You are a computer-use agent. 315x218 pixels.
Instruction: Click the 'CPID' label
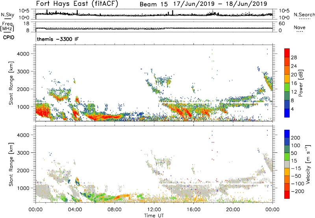[x=9, y=37]
